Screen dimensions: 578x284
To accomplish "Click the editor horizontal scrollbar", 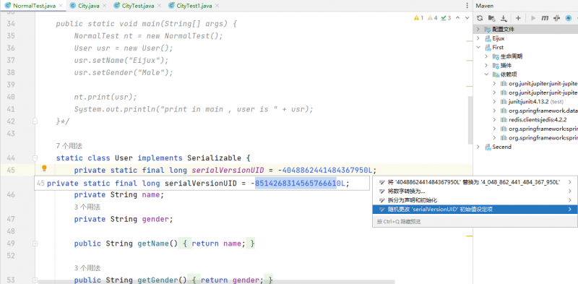I will (x=217, y=282).
